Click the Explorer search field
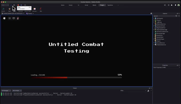Screen dimensions: 181x104 click(x=164, y=16)
